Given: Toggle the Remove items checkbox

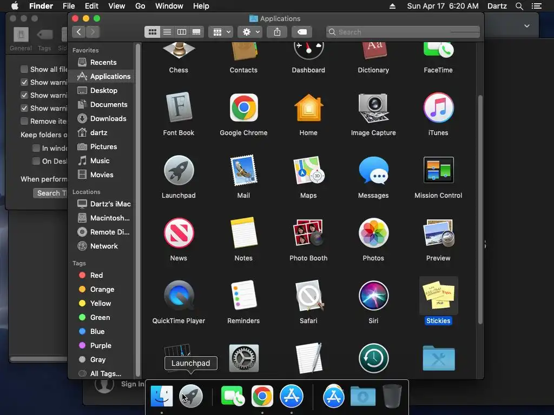Looking at the screenshot, I should [x=24, y=121].
